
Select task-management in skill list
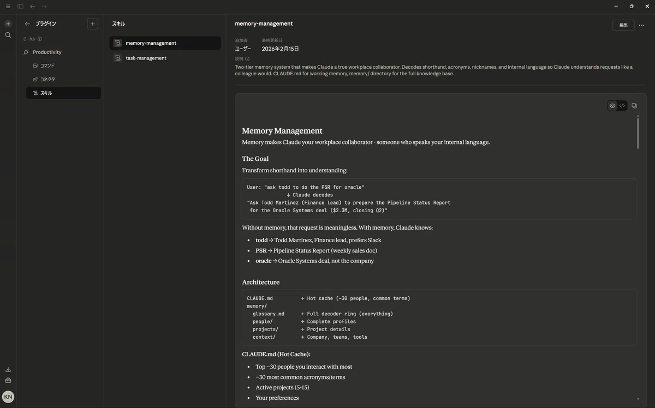pyautogui.click(x=165, y=58)
